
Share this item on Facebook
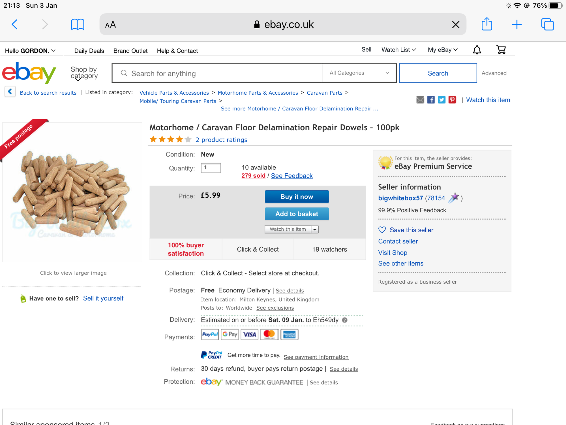[431, 100]
